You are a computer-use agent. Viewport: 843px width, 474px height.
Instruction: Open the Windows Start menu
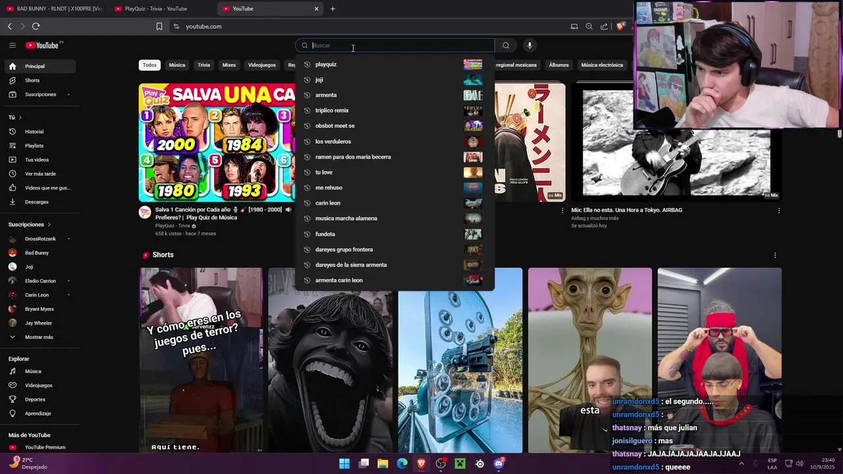[x=344, y=463]
